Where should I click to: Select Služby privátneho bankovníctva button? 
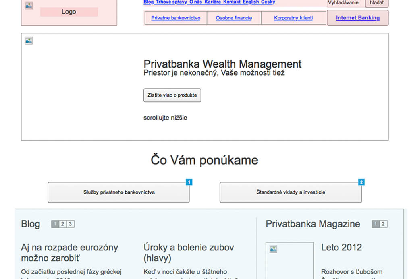pyautogui.click(x=119, y=192)
